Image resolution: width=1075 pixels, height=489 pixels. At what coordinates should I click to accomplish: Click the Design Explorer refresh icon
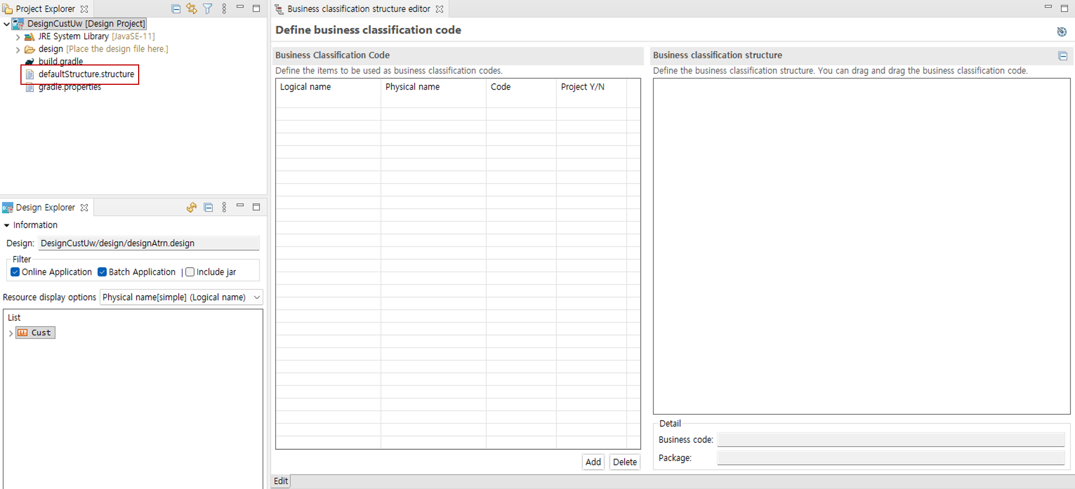click(x=191, y=208)
